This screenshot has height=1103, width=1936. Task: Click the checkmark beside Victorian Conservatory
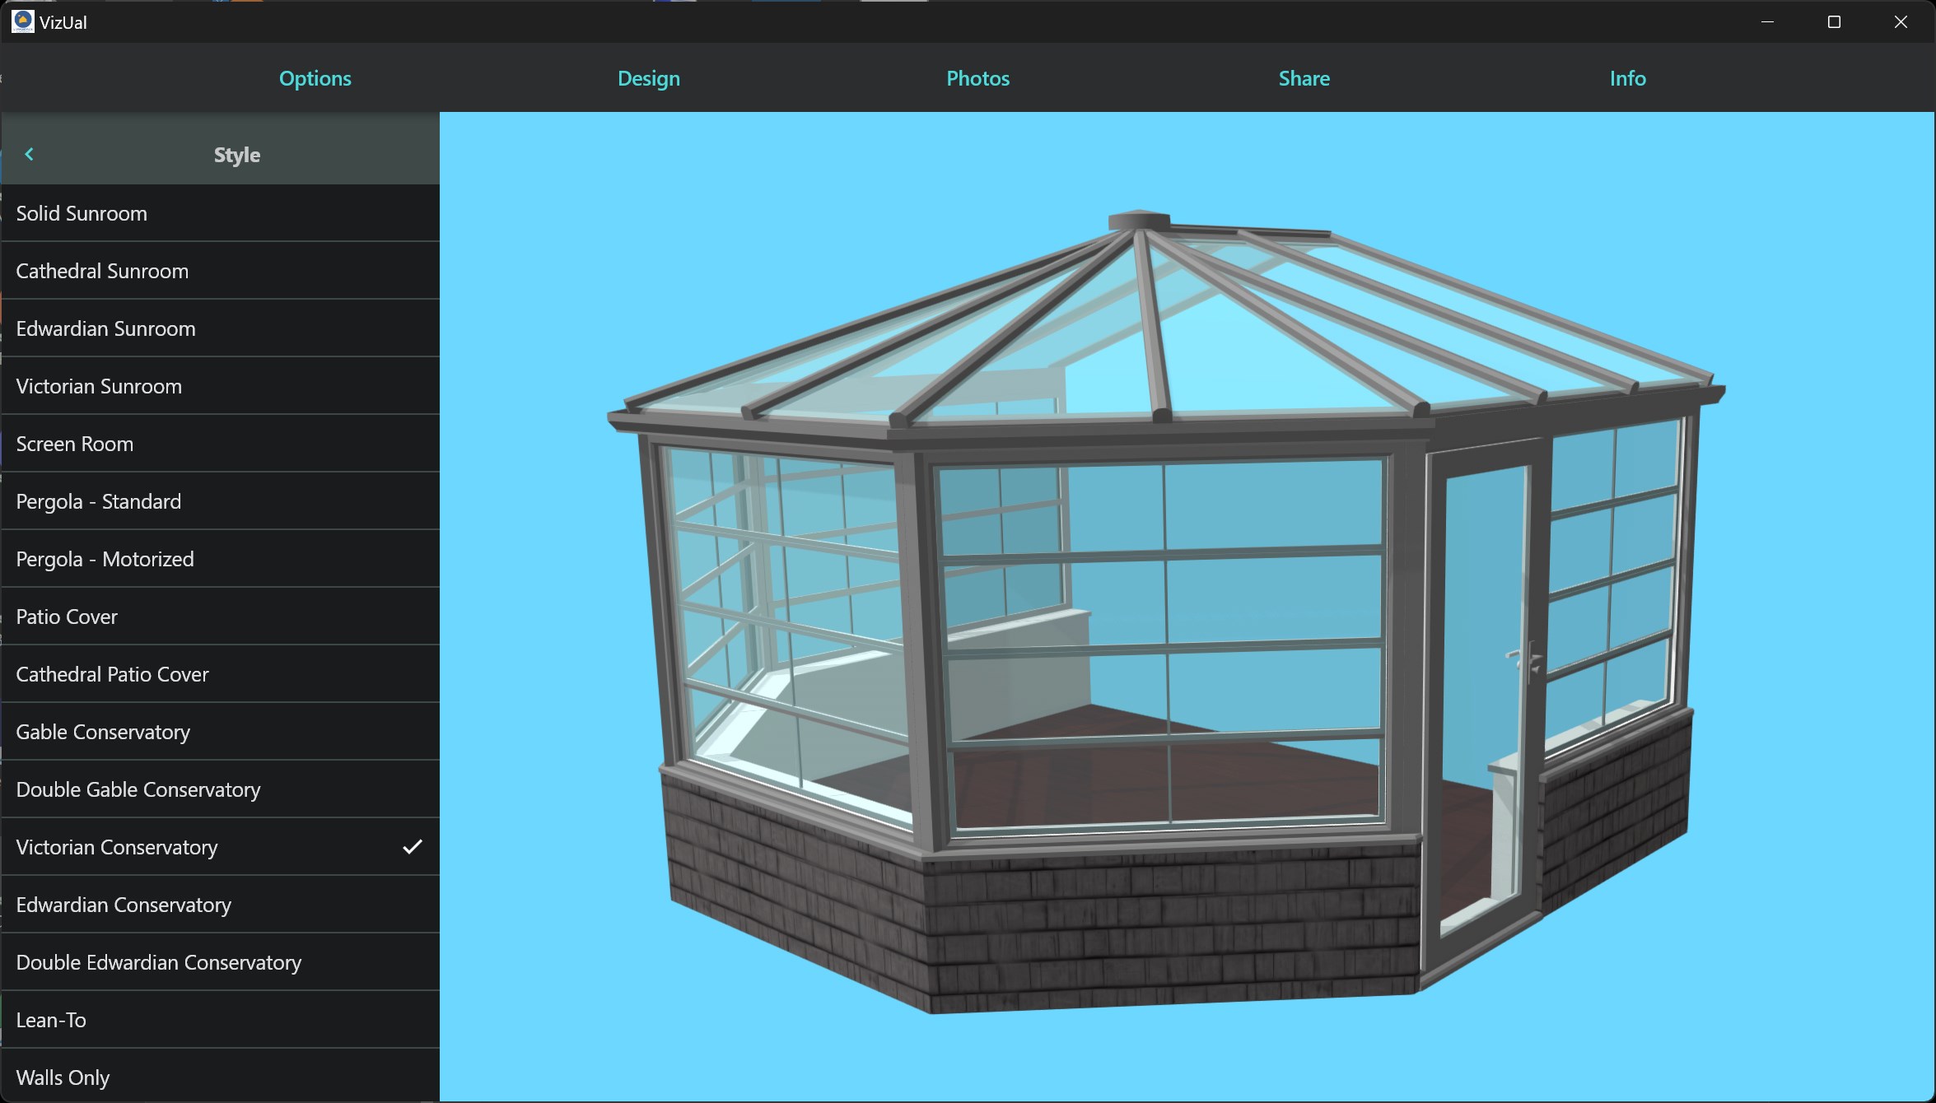[413, 846]
